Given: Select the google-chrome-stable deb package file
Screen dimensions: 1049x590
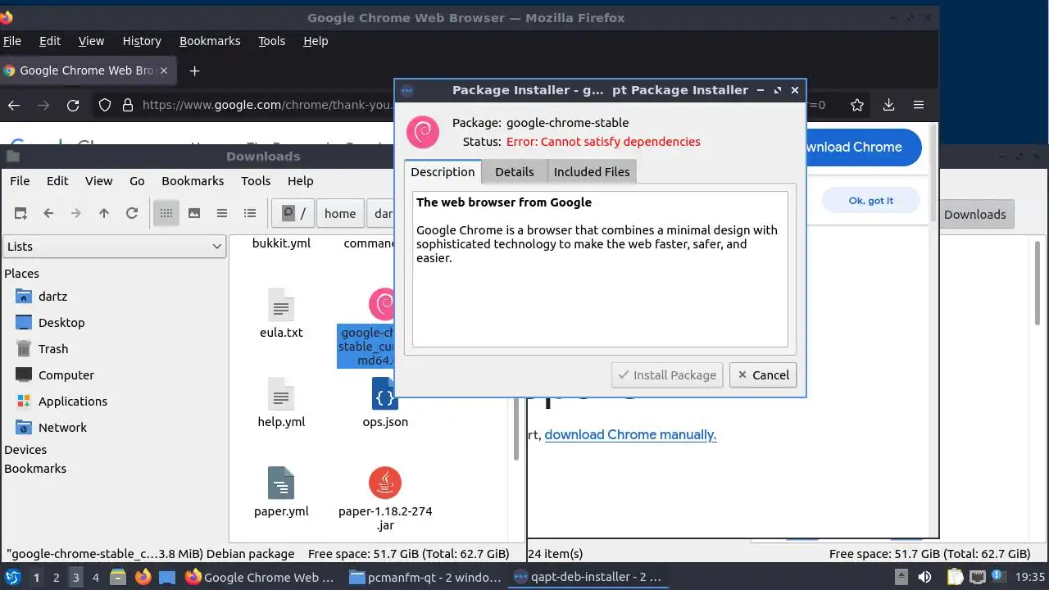Looking at the screenshot, I should pyautogui.click(x=366, y=328).
